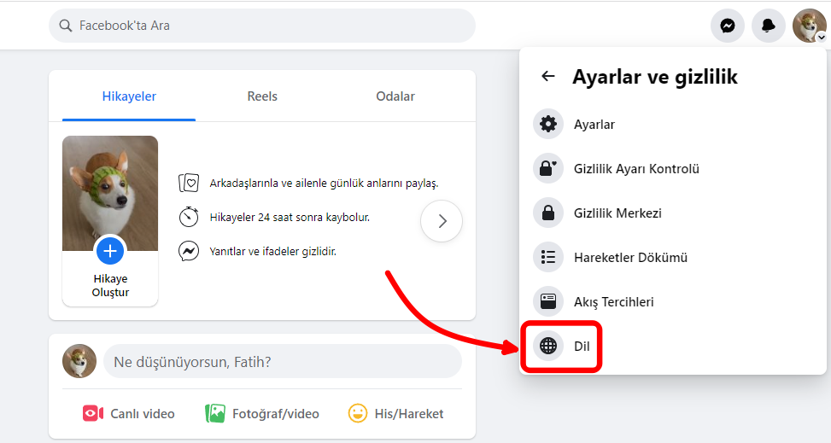Start a Canlı video broadcast
Screen dimensions: 831x443
tap(129, 414)
